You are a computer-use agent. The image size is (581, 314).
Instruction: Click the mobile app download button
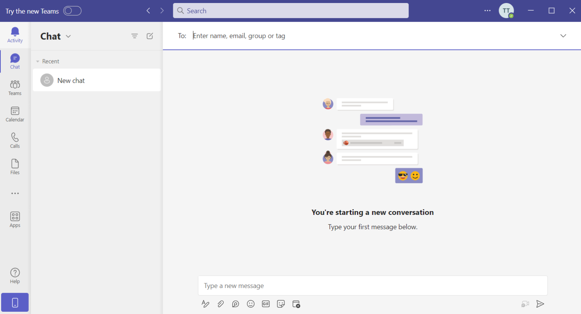(x=15, y=302)
